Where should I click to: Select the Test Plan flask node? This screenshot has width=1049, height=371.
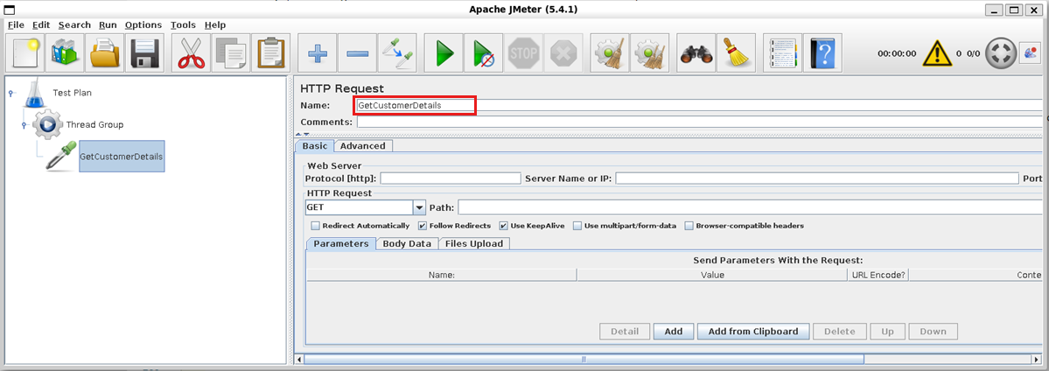click(x=58, y=93)
